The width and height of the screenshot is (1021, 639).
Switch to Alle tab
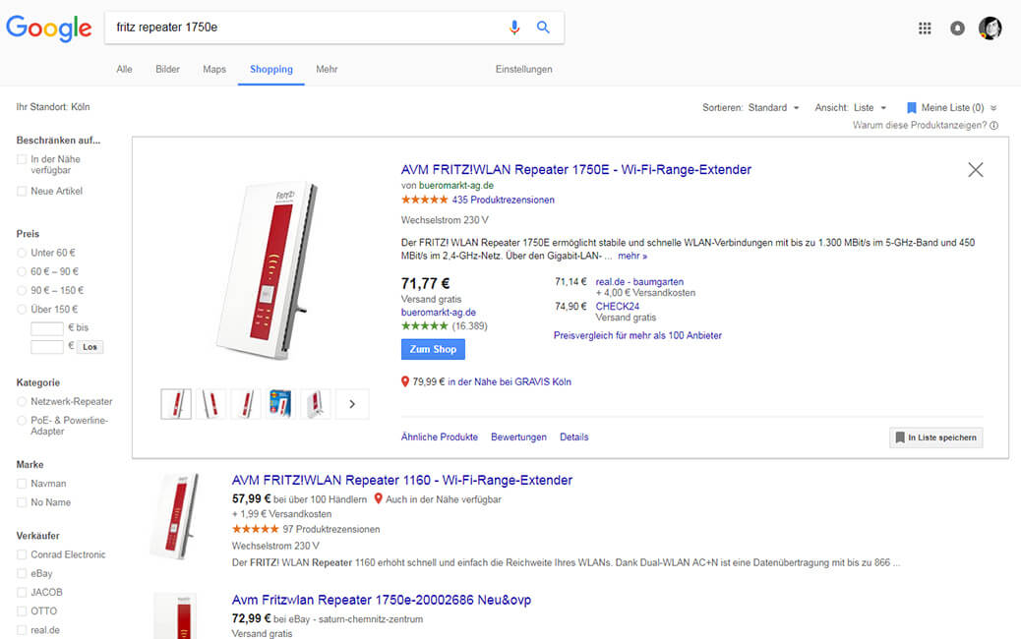click(x=124, y=69)
